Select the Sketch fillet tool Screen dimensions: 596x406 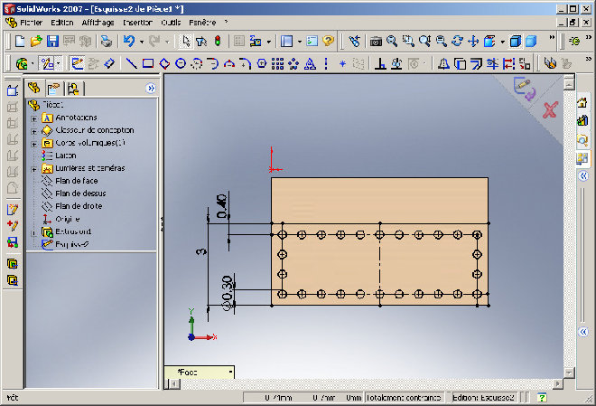[x=245, y=63]
